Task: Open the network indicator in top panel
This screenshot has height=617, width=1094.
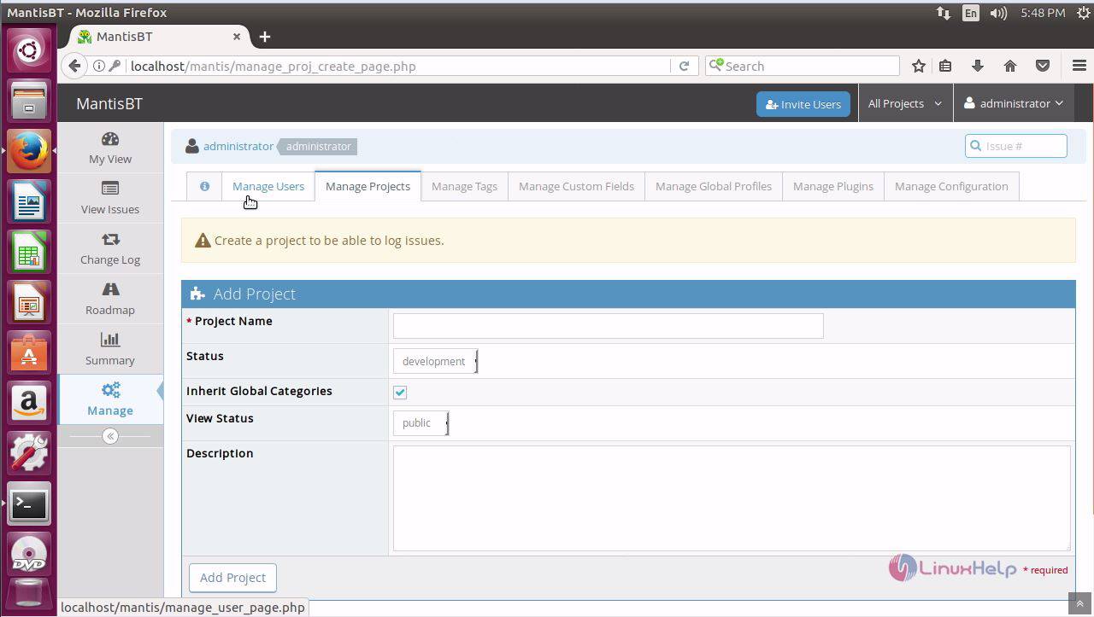Action: (x=944, y=13)
